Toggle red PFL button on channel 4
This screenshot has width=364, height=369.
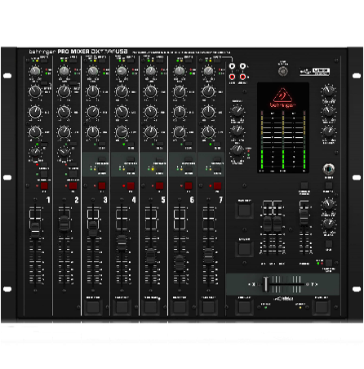[131, 186]
